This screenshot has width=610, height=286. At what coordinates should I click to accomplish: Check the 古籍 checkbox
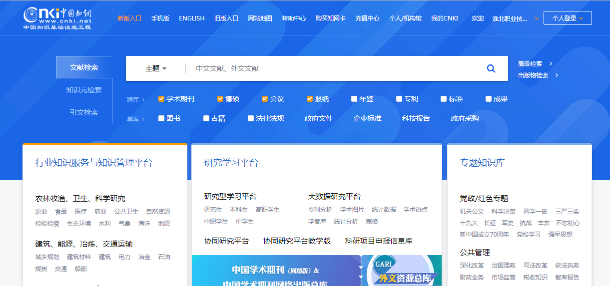tap(206, 118)
